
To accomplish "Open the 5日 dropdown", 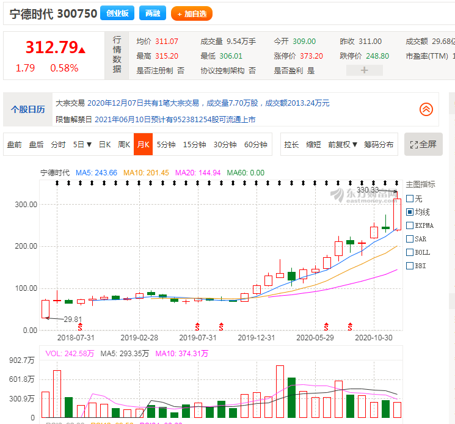I will [82, 145].
